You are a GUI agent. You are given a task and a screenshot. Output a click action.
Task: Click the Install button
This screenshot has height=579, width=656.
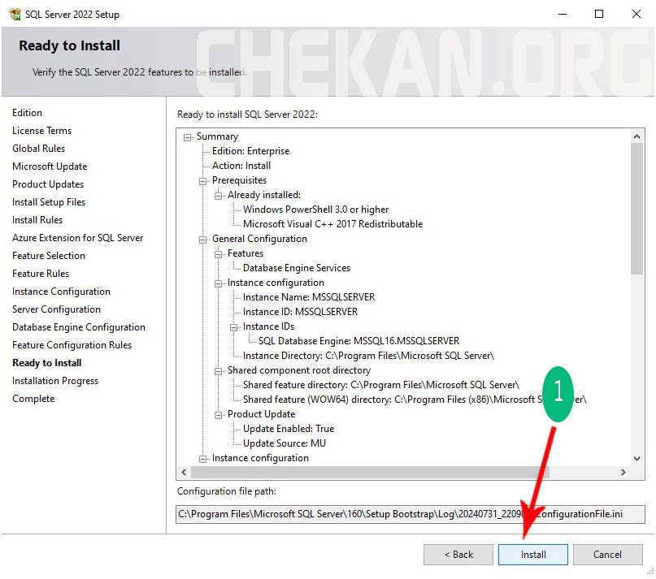[x=533, y=555]
